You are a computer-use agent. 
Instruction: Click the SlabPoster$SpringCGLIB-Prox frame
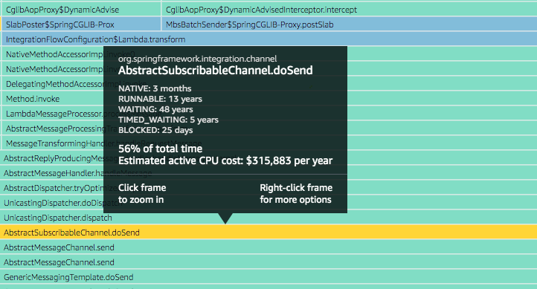pyautogui.click(x=81, y=25)
